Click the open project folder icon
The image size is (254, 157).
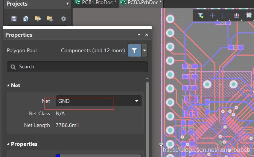38,19
